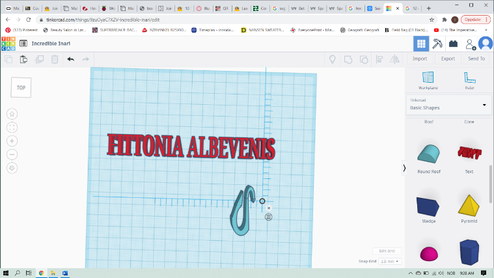Zoom out with the minus icon
Screen dimensions: 494x278
coord(12,154)
